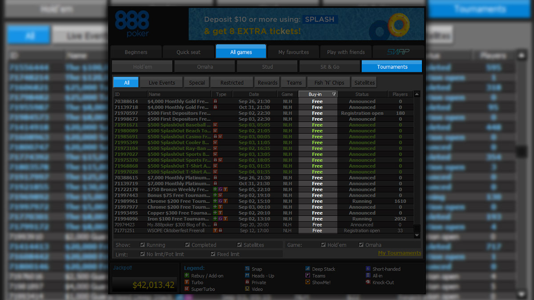Uncheck the Fixed limit option
This screenshot has width=534, height=300.
click(x=213, y=253)
